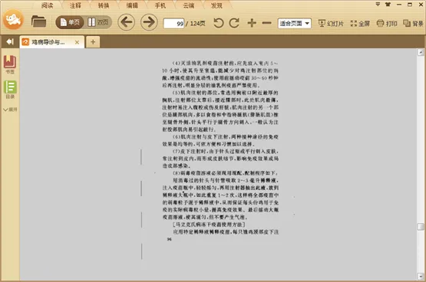
Task: Rotate page clockwise
Action: tap(234, 23)
